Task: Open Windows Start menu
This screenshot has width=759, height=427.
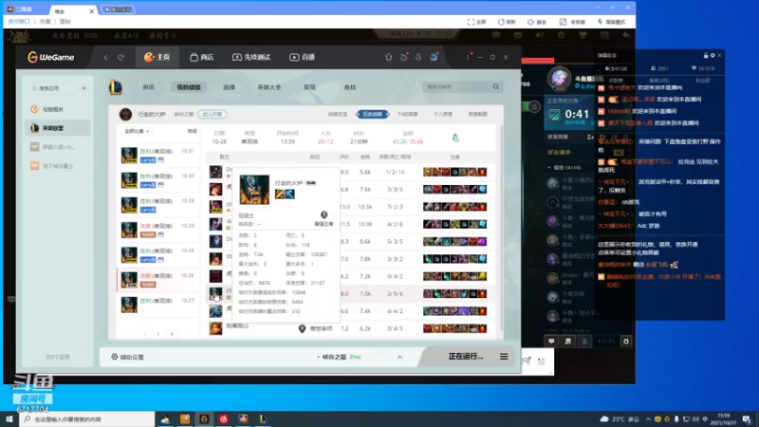Action: click(x=9, y=418)
